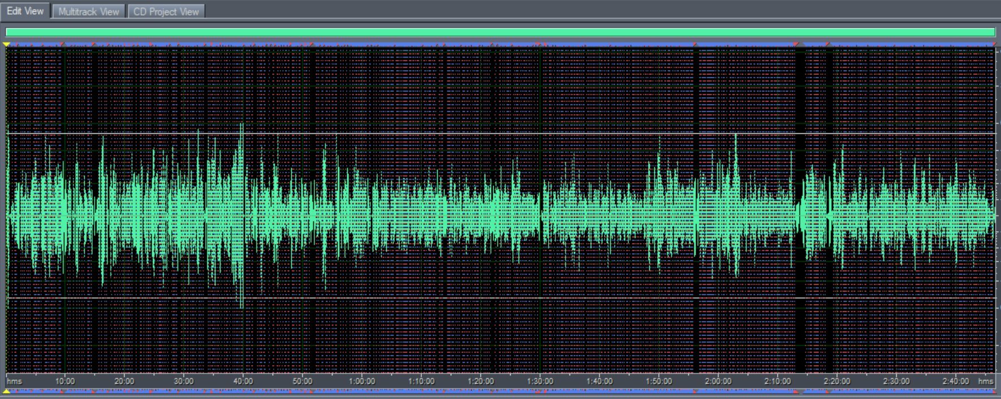This screenshot has width=1001, height=399.
Task: Click the 20:00 mark on time ruler
Action: 124,381
